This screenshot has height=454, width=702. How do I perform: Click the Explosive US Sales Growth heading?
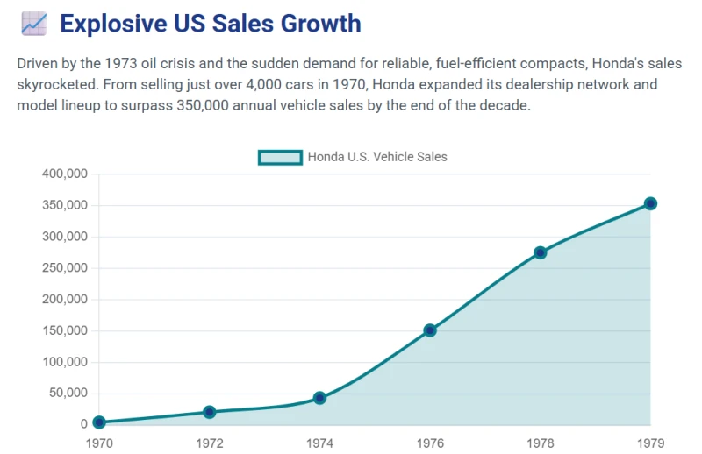tap(211, 24)
